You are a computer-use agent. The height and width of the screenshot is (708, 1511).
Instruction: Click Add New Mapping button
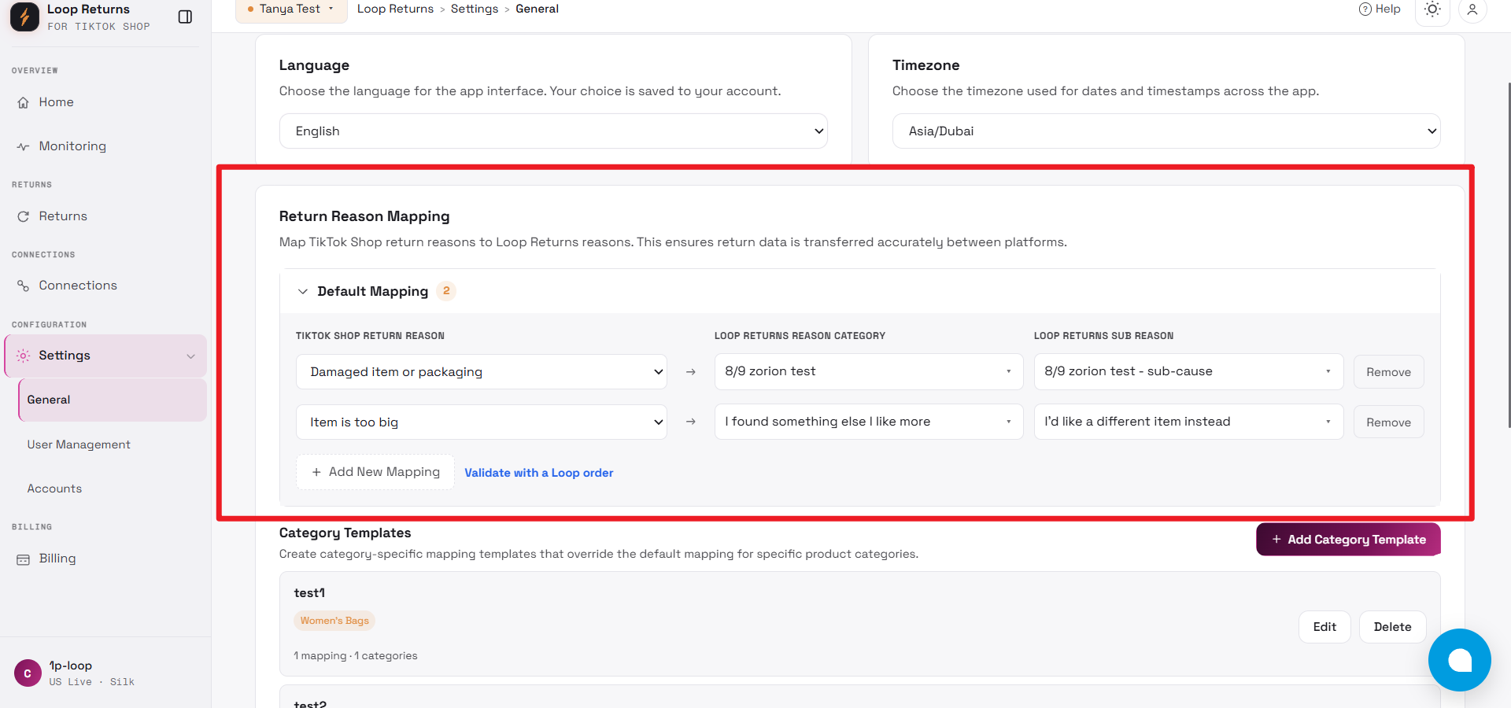[375, 472]
